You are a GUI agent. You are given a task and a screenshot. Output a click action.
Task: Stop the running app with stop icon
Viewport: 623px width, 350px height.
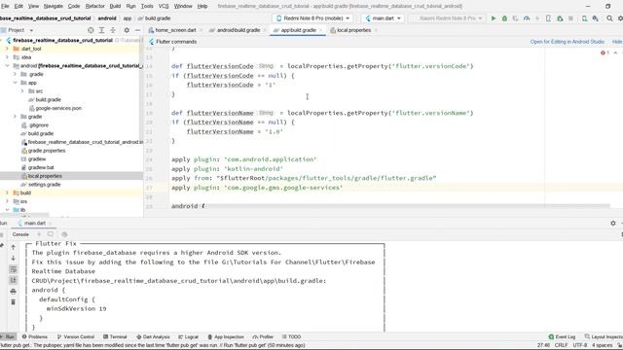(x=570, y=18)
